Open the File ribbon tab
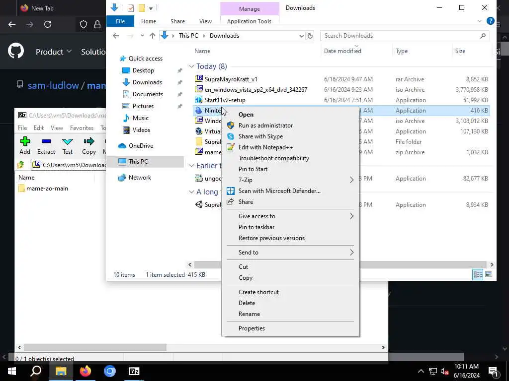 120,21
